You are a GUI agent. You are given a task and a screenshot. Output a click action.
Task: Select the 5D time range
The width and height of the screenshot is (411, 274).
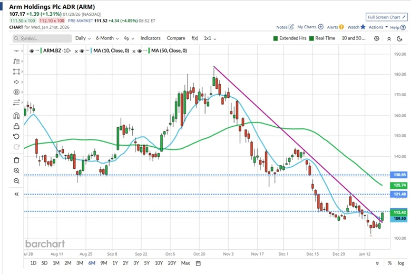pos(44,263)
